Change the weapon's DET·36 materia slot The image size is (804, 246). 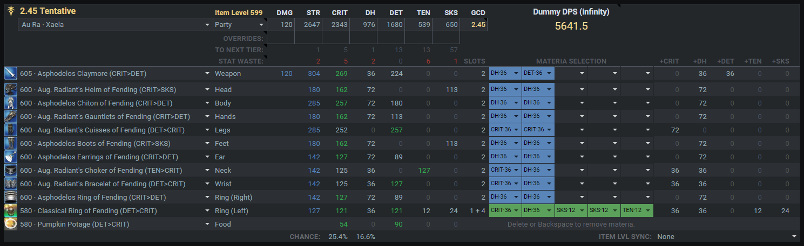point(538,73)
